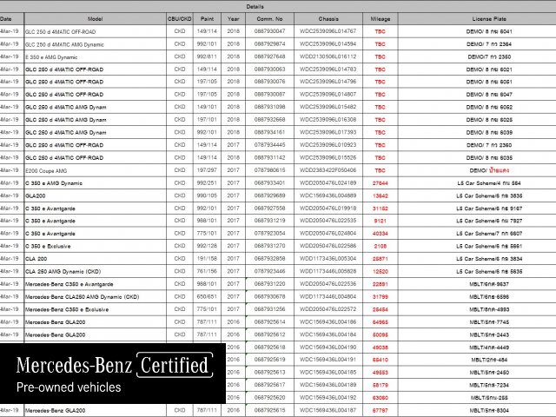Screen dimensions: 556x417
Task: Click the Paint column header
Action: point(207,19)
